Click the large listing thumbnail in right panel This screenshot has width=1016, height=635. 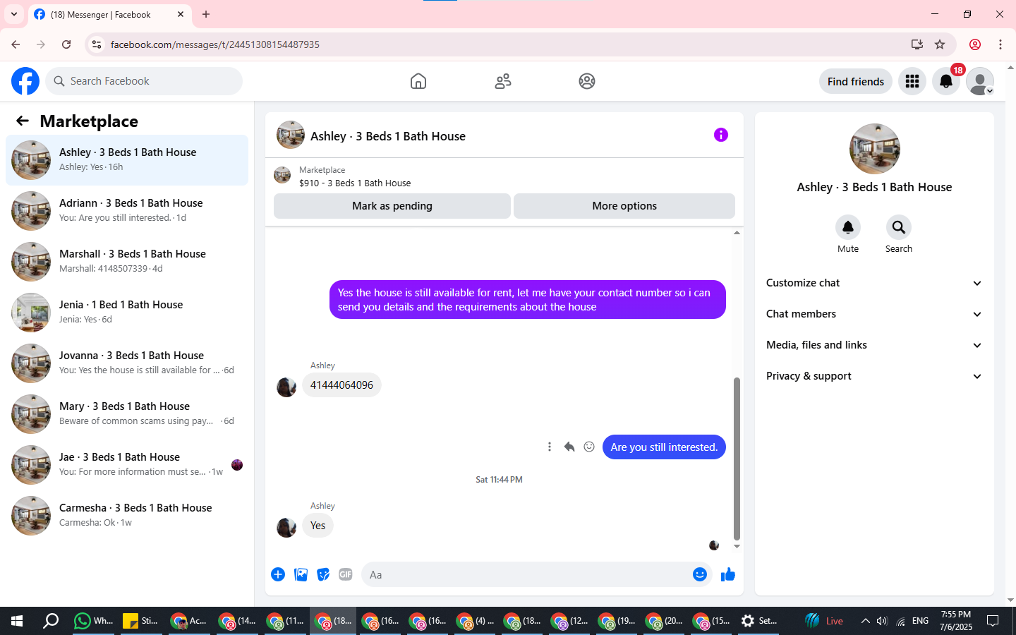(875, 149)
